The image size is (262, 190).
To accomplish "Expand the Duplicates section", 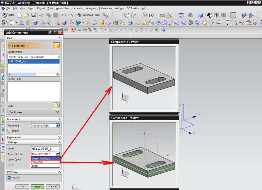I will tap(33, 112).
